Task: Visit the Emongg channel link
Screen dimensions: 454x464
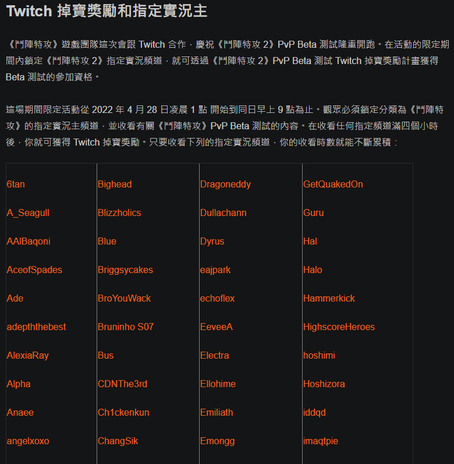Action: click(217, 441)
